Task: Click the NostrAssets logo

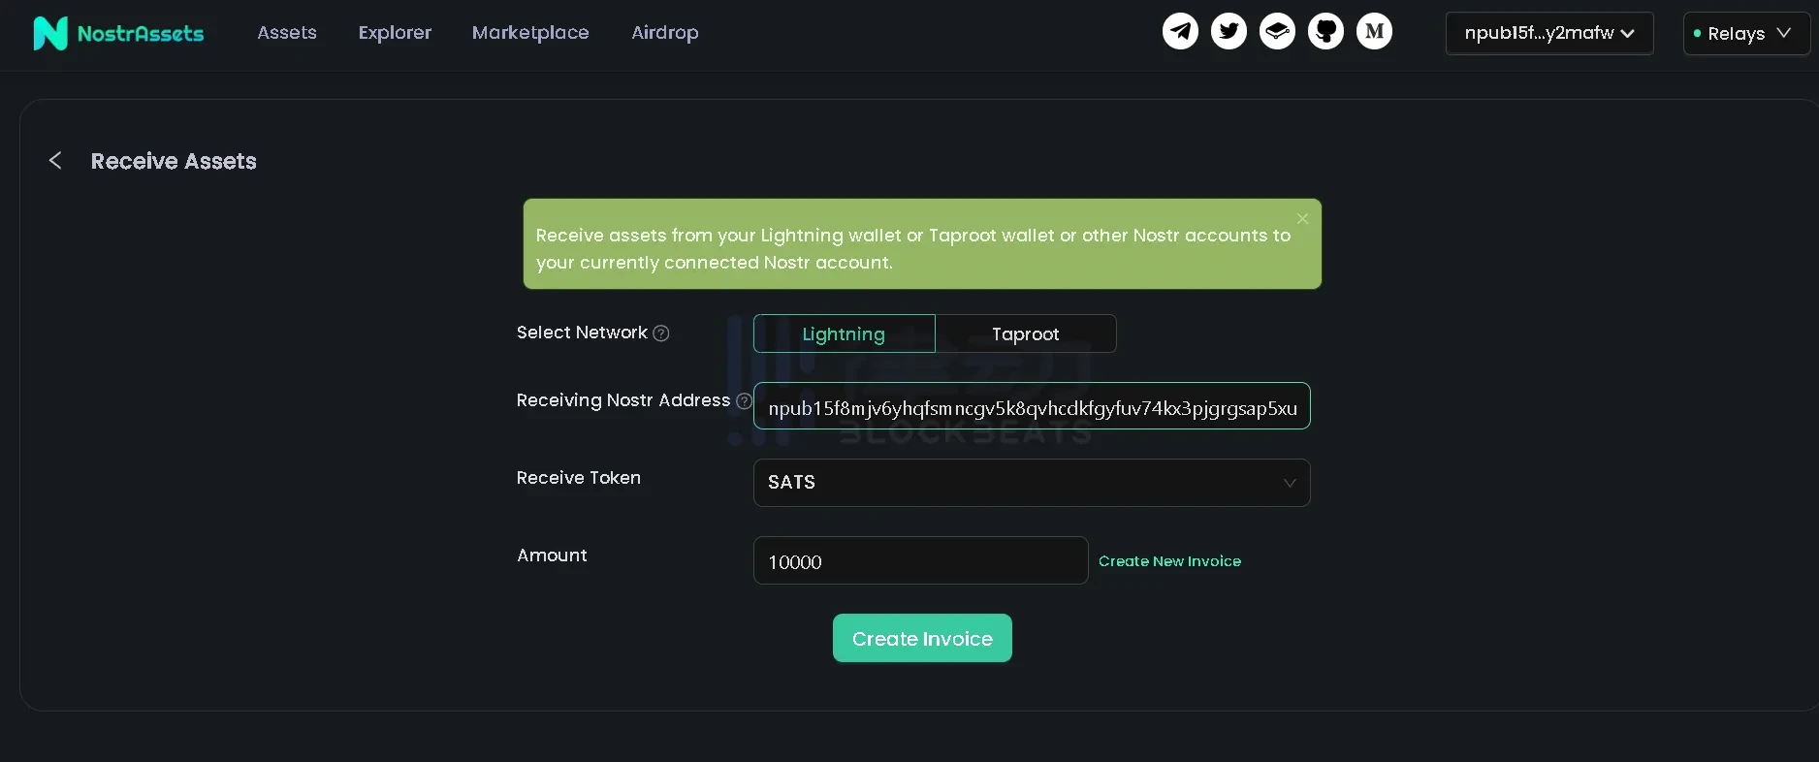Action: (118, 33)
